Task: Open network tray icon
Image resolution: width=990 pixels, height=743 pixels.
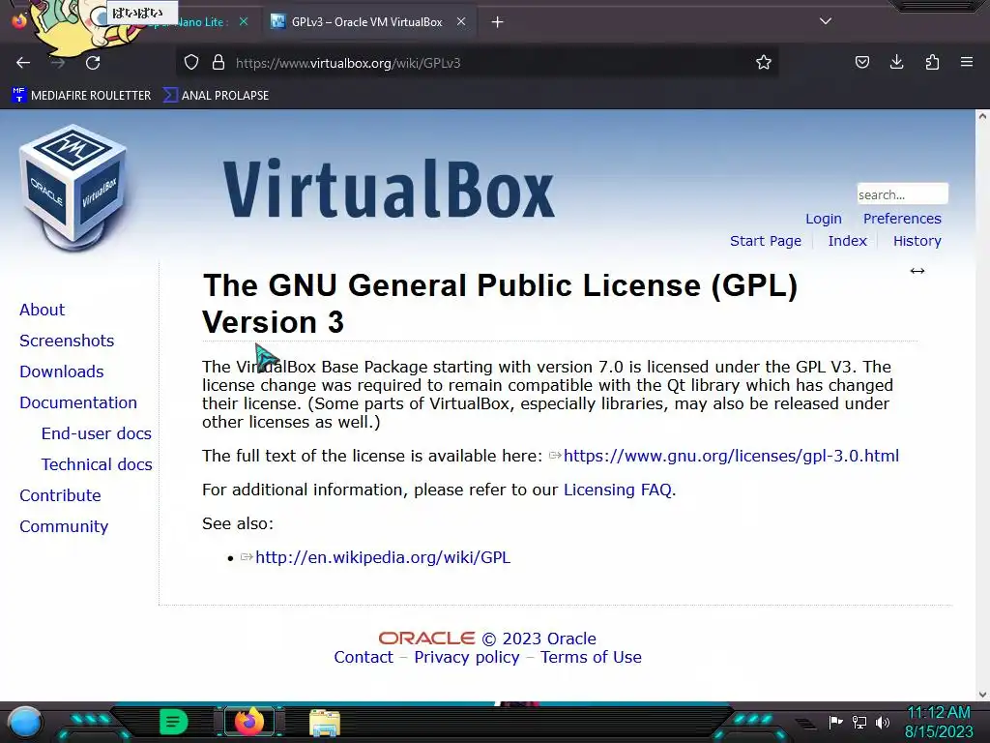Action: coord(859,722)
